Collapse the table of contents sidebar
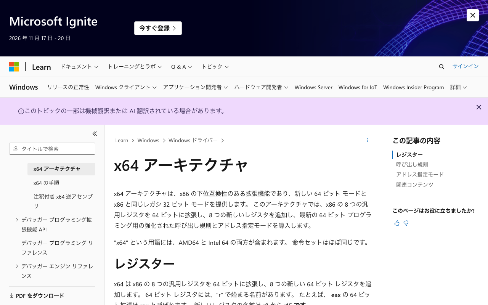 pyautogui.click(x=95, y=133)
